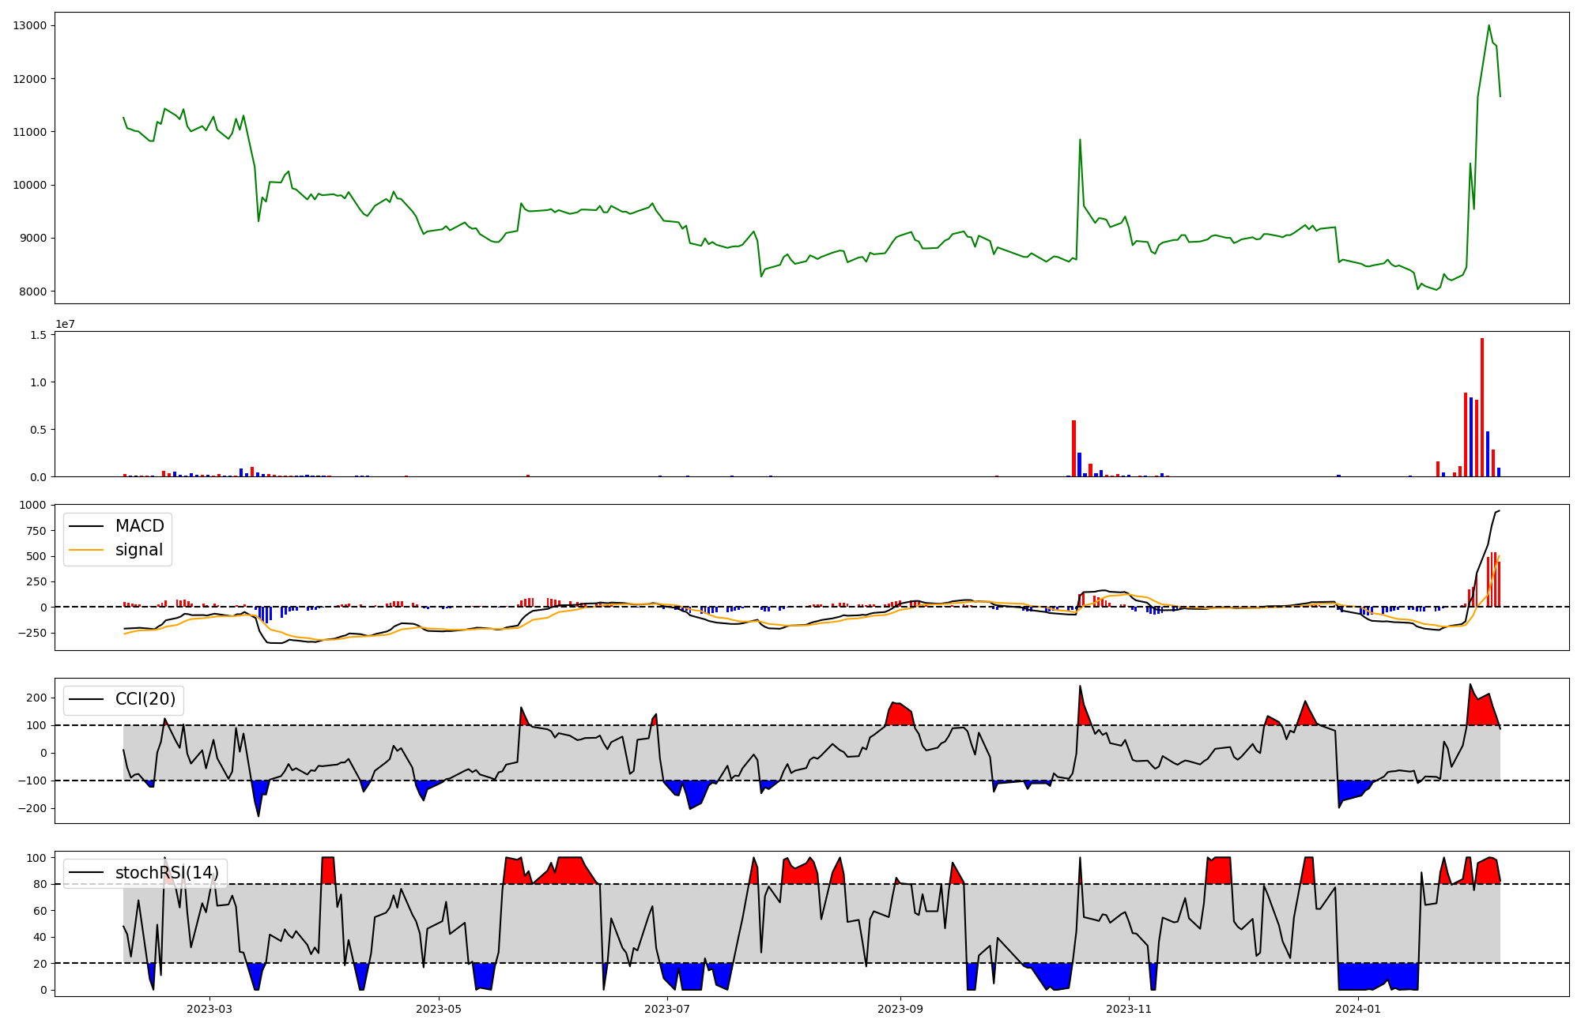This screenshot has width=1581, height=1027.
Task: Click the 8000 price axis label
Action: pyautogui.click(x=33, y=292)
